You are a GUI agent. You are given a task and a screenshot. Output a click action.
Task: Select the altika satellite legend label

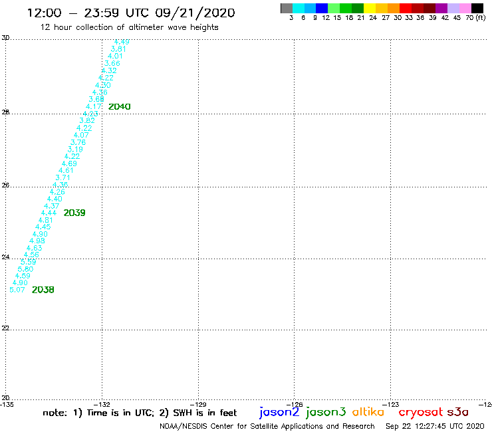368,412
